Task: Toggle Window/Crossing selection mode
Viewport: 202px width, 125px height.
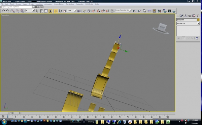Action: click(x=50, y=11)
